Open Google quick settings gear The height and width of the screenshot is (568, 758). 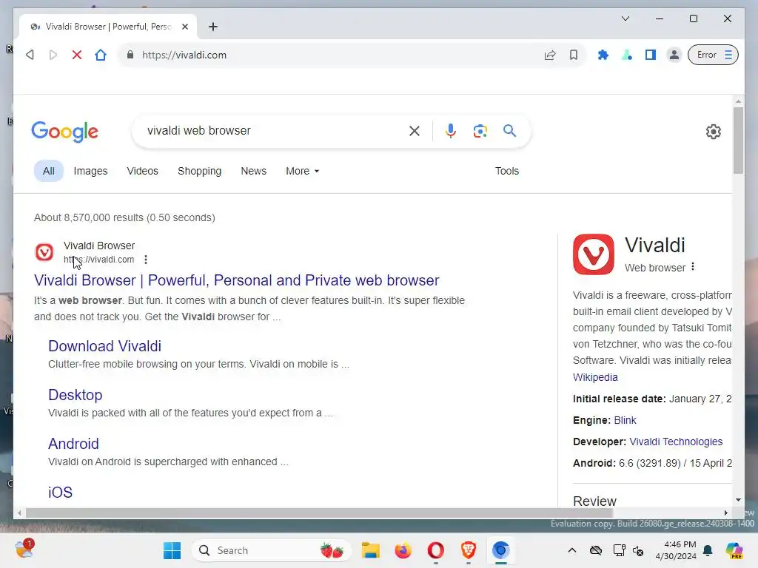(x=714, y=132)
